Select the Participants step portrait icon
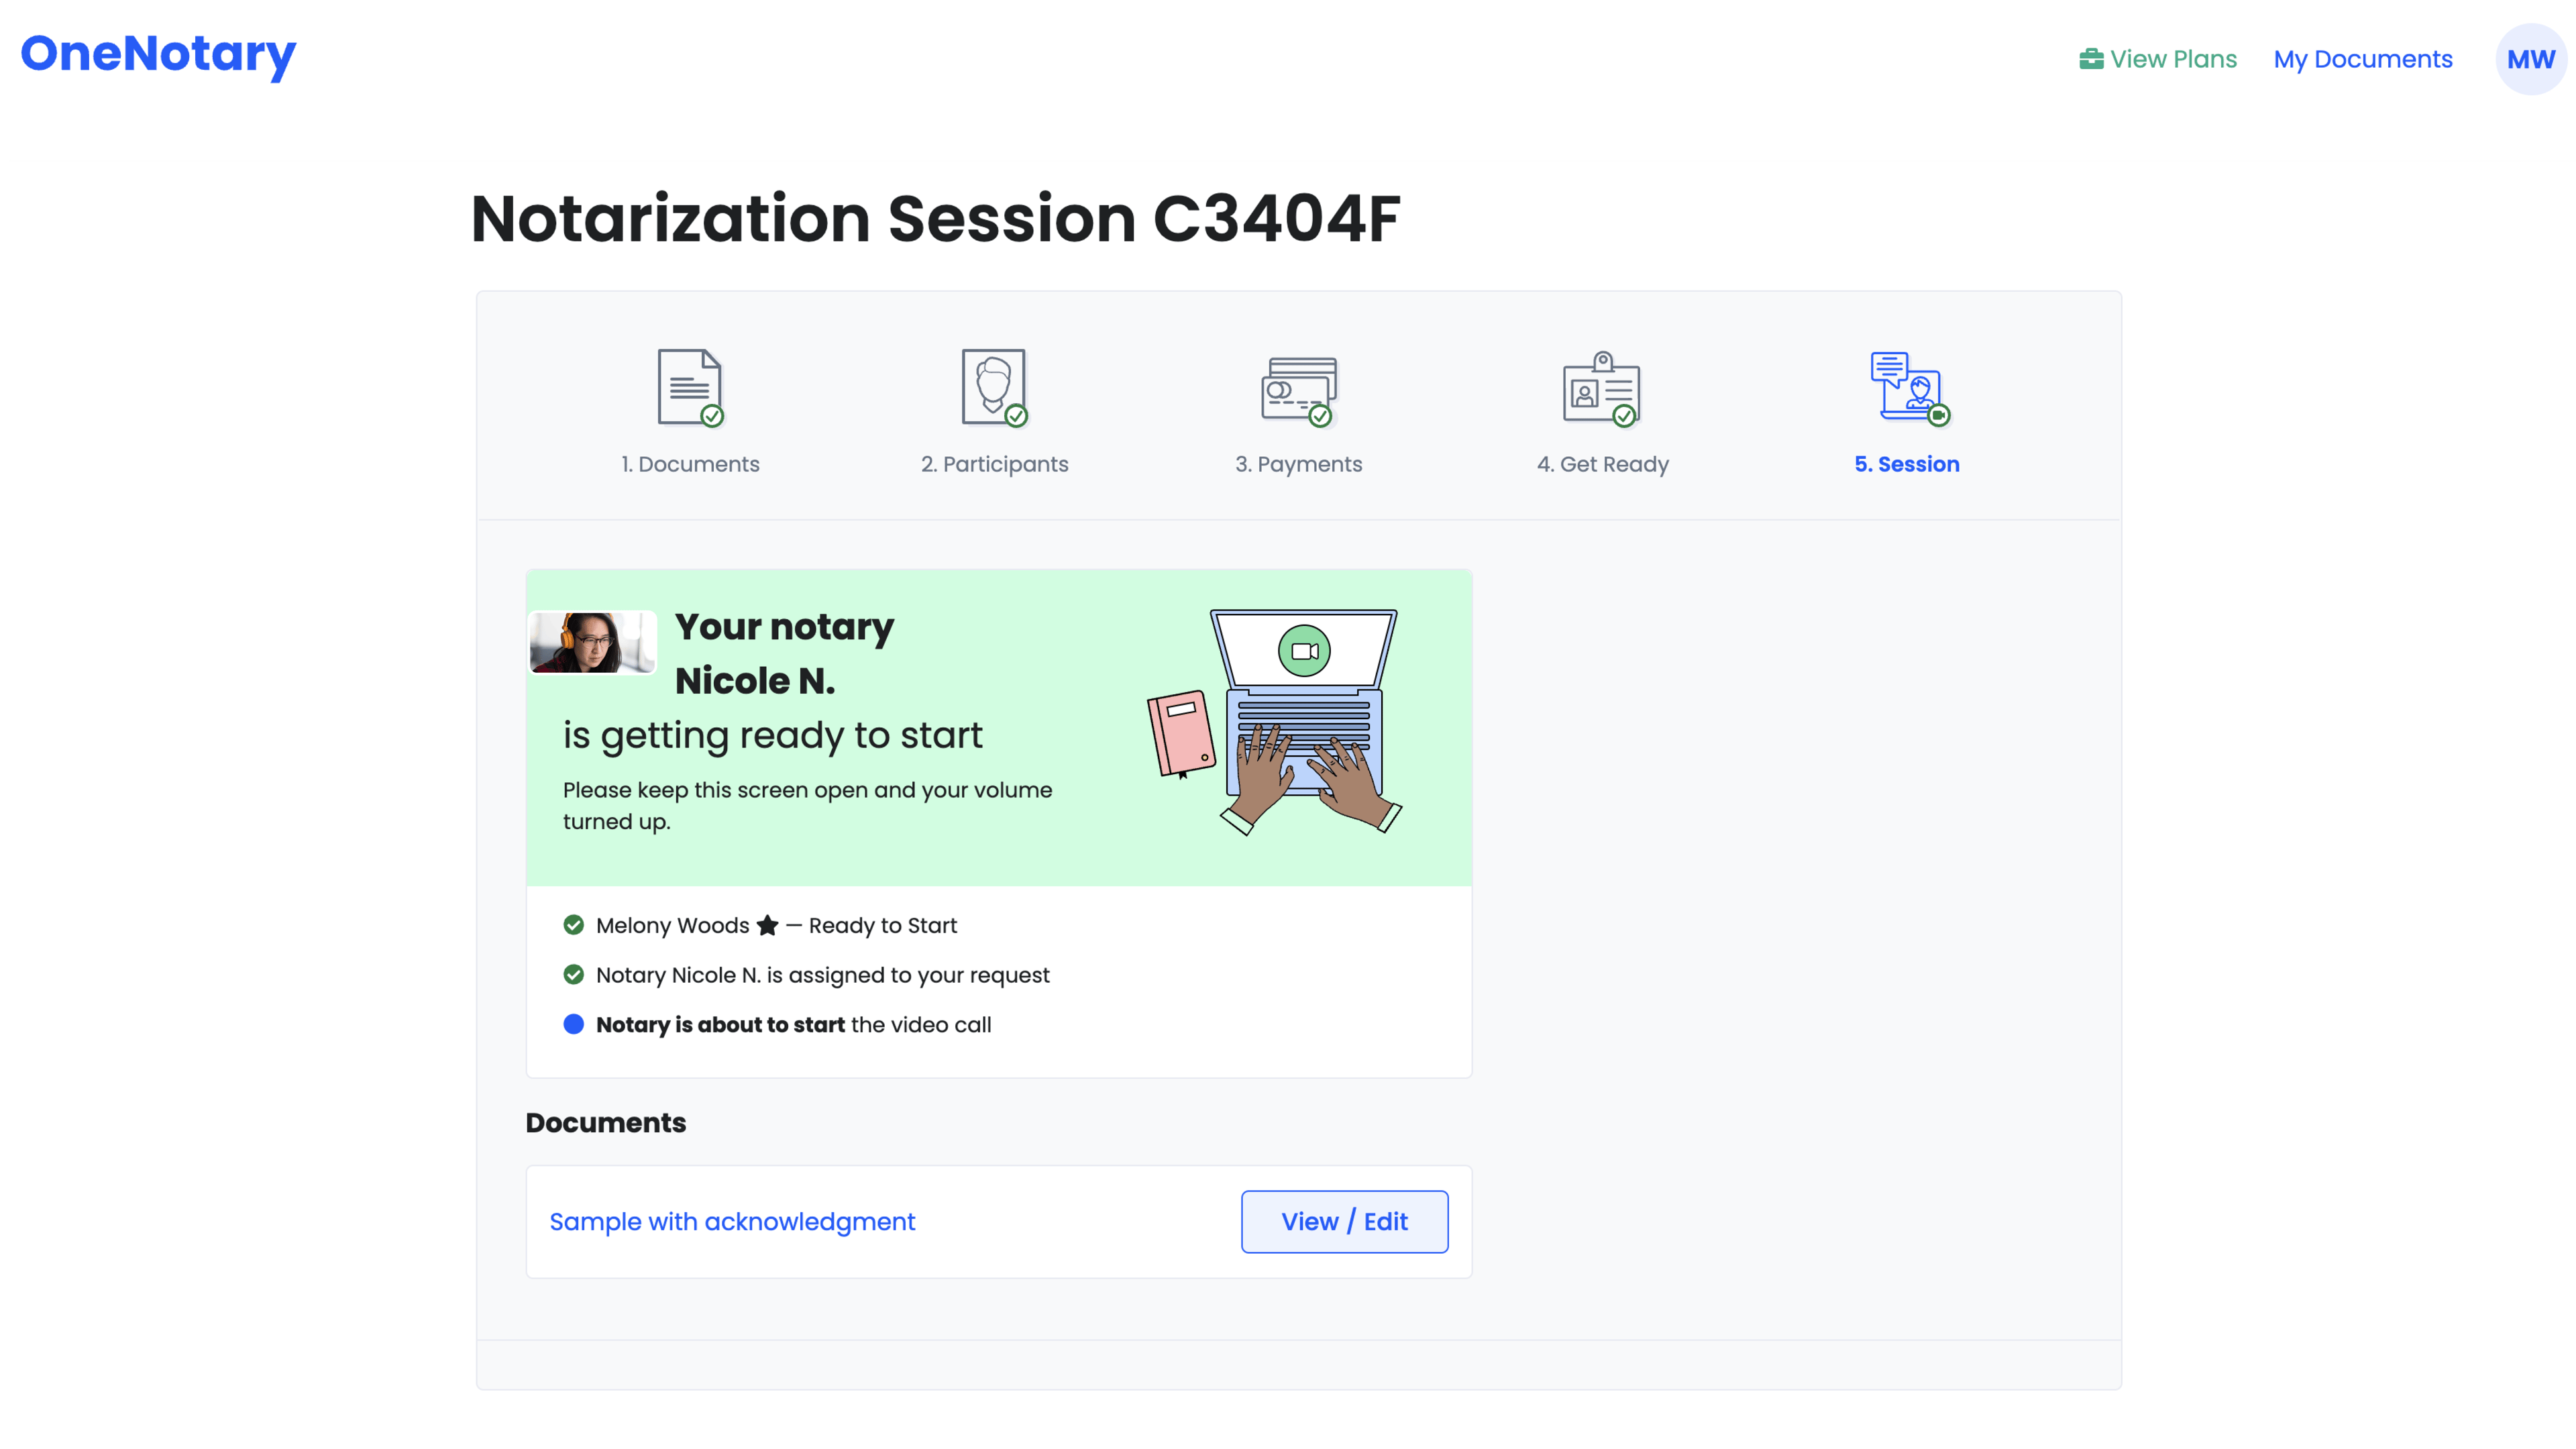2576x1449 pixels. click(x=993, y=387)
